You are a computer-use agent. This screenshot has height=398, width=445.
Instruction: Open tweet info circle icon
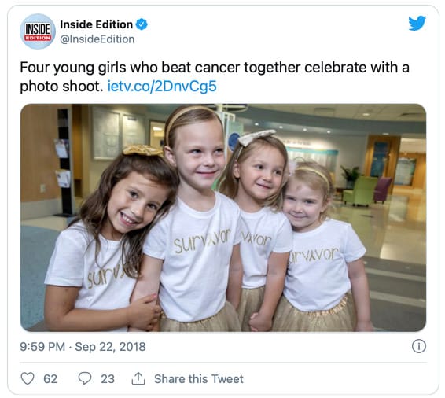click(418, 346)
